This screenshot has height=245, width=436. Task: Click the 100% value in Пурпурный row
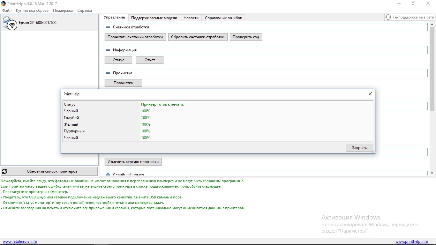pyautogui.click(x=146, y=131)
